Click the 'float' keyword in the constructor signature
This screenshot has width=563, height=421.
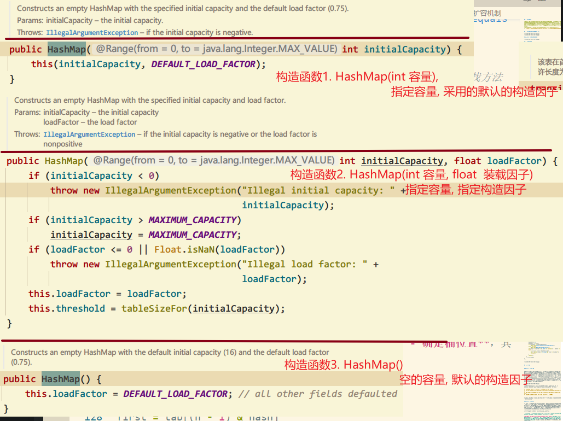point(467,161)
